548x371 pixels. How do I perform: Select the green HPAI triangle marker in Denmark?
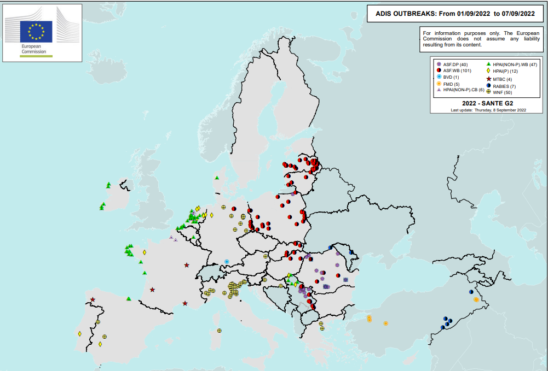[x=217, y=178]
